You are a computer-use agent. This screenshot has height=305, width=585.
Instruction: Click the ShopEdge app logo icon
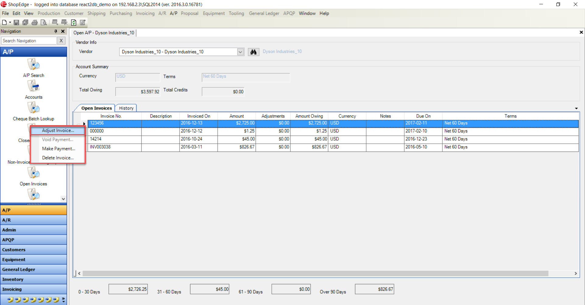[x=4, y=4]
